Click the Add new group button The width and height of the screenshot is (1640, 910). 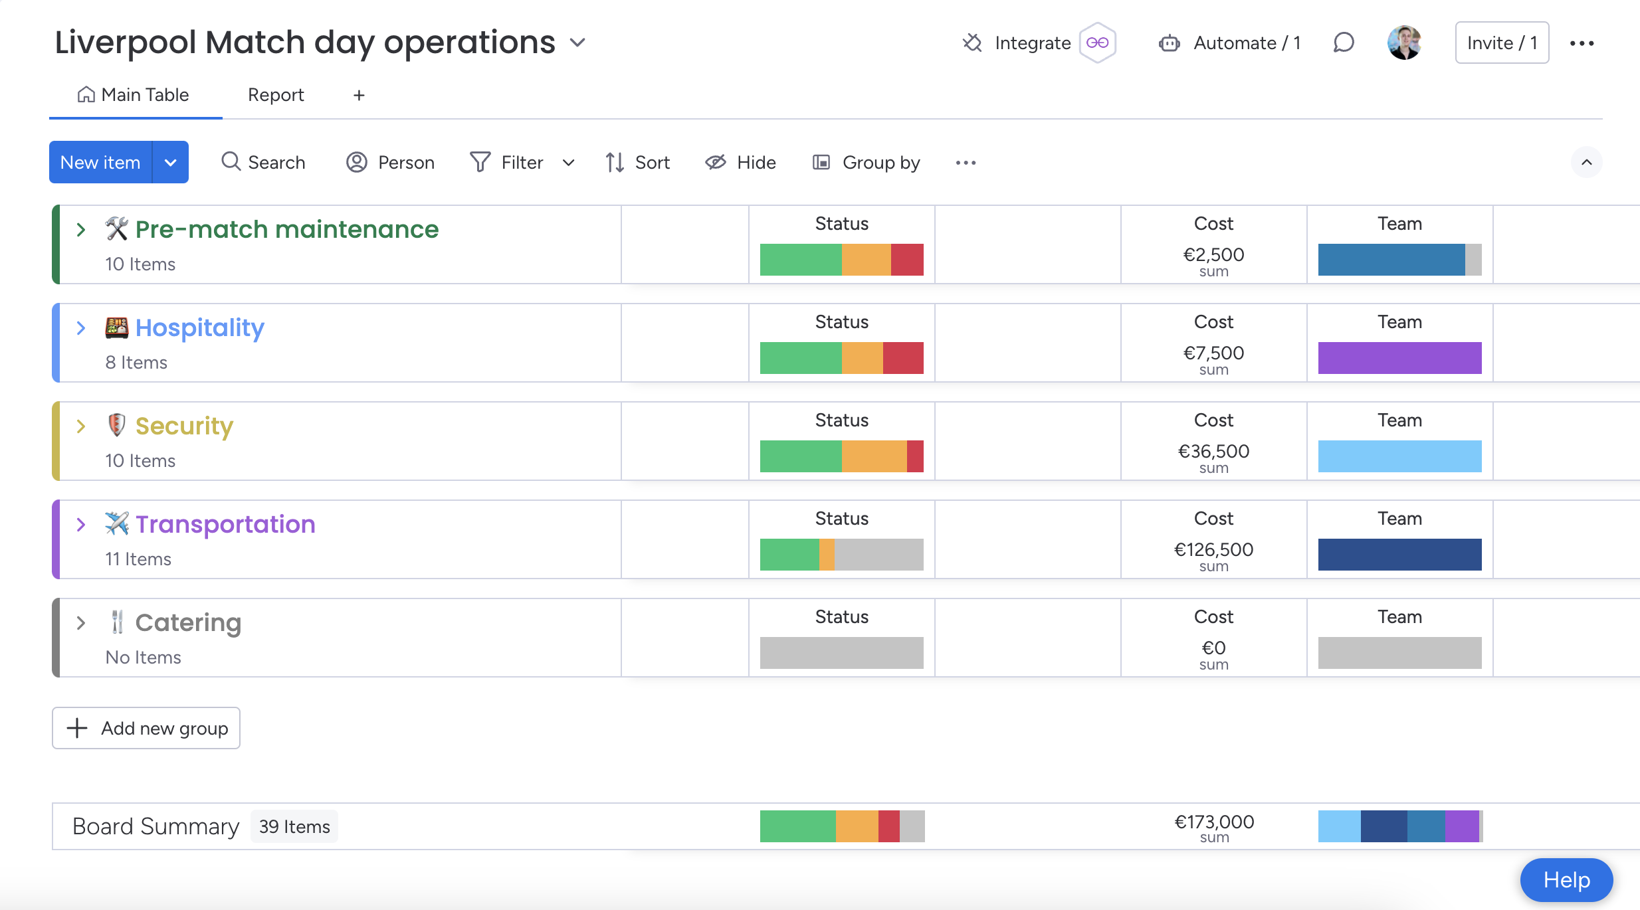pos(146,728)
